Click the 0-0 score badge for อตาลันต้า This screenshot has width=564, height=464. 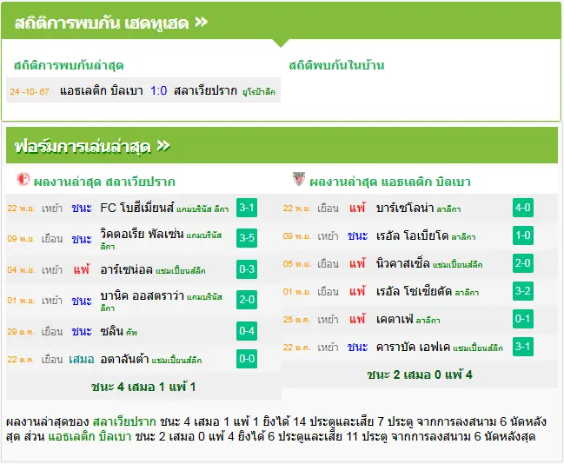click(x=247, y=359)
